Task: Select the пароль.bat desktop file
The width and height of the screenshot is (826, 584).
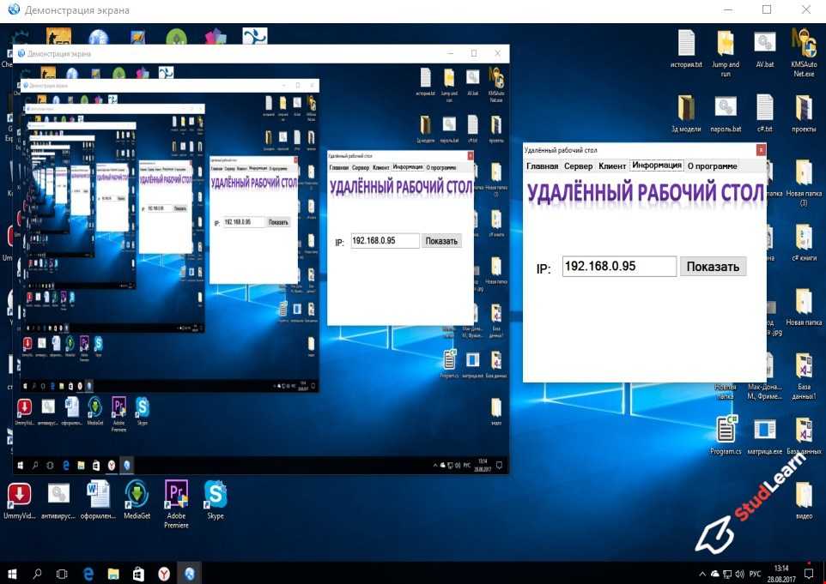Action: pos(726,114)
